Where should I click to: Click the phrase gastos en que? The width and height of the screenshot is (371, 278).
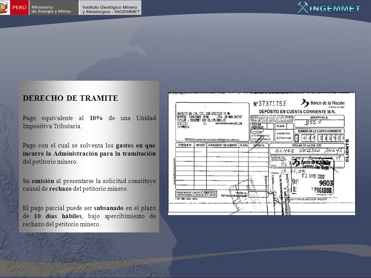[136, 146]
